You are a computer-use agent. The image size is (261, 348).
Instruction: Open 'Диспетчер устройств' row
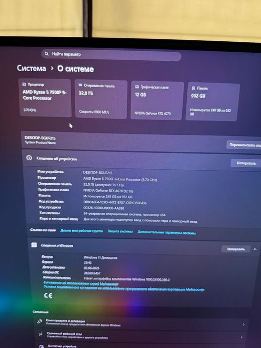click(141, 345)
